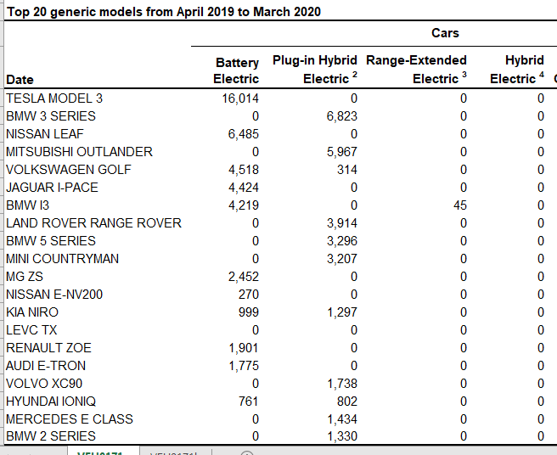Image resolution: width=557 pixels, height=455 pixels.
Task: Select the 'Hybrid Electric' column header
Action: point(517,70)
